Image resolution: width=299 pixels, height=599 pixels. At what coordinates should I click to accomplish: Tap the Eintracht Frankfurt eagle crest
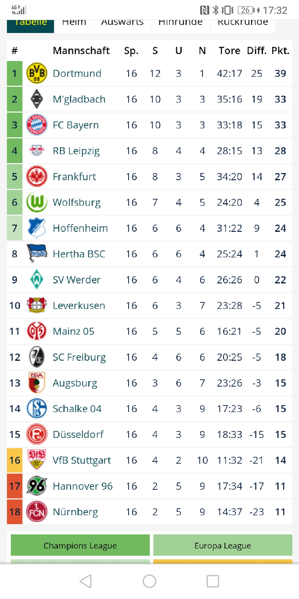[x=37, y=176]
